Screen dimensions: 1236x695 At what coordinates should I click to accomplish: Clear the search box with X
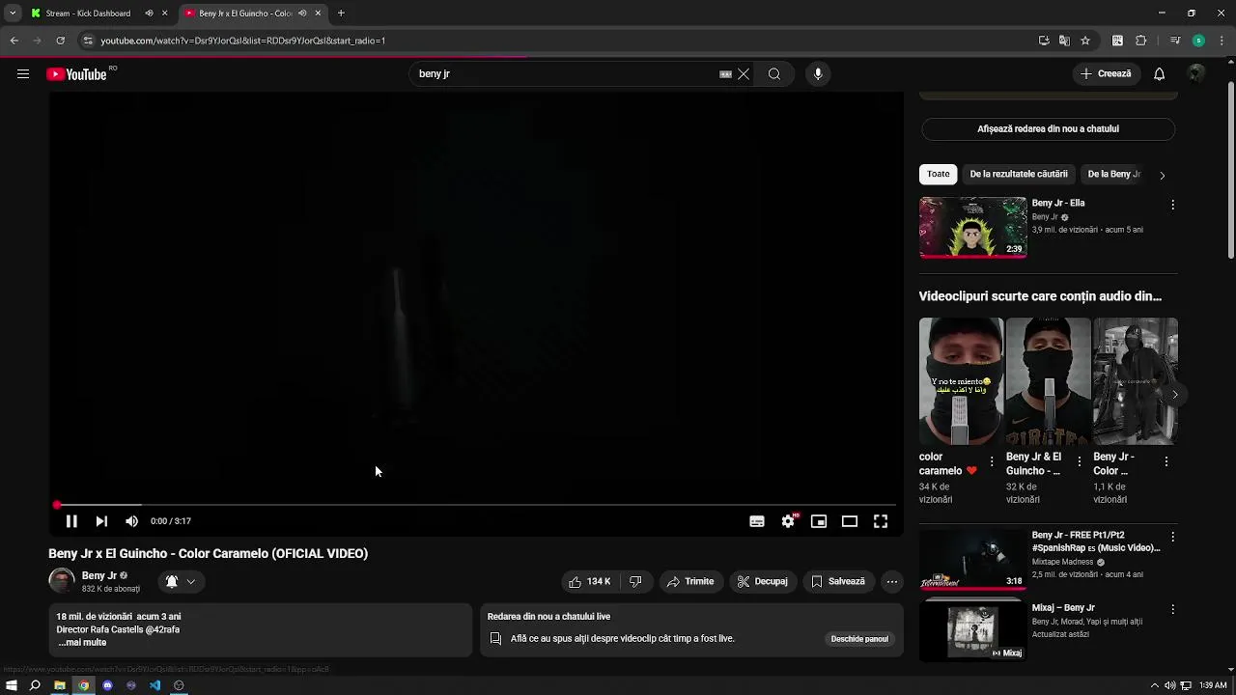[744, 74]
